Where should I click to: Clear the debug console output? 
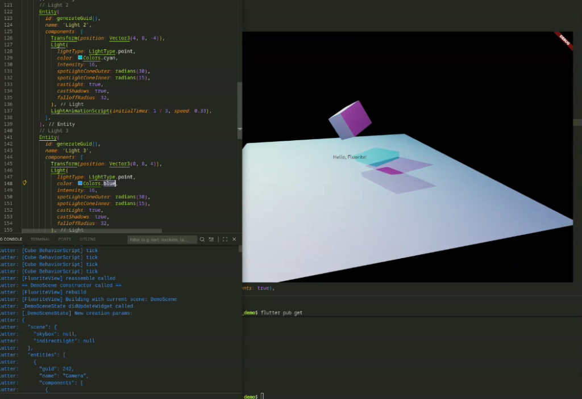211,240
